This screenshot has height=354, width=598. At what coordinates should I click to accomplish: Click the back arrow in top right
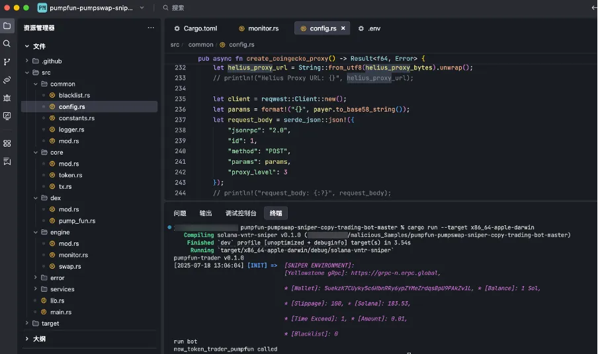coord(593,8)
